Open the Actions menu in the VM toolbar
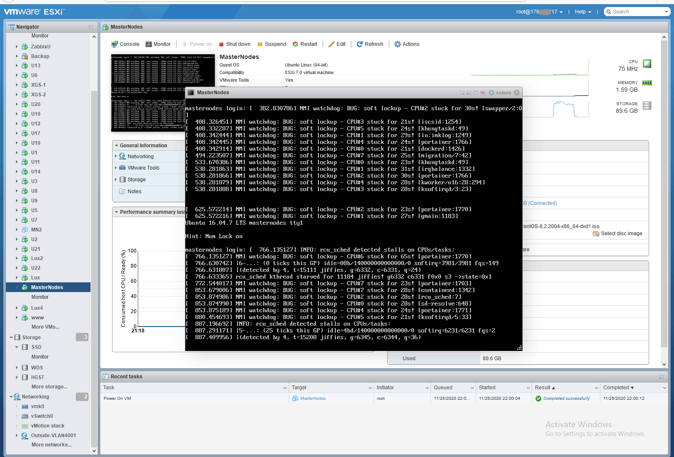This screenshot has height=457, width=674. (407, 44)
